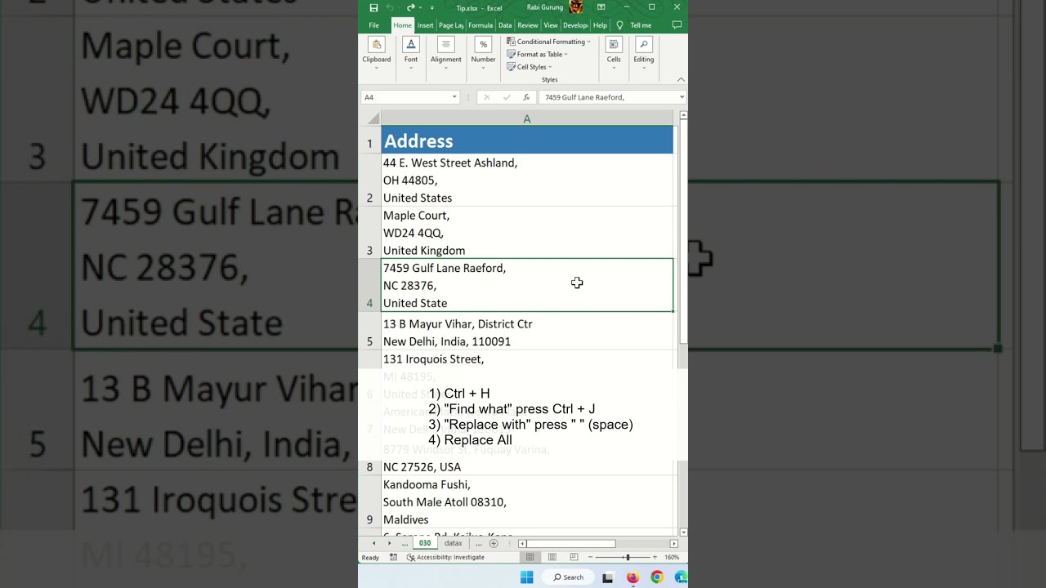The height and width of the screenshot is (588, 1046).
Task: Open Firefox from the taskbar
Action: tap(633, 577)
